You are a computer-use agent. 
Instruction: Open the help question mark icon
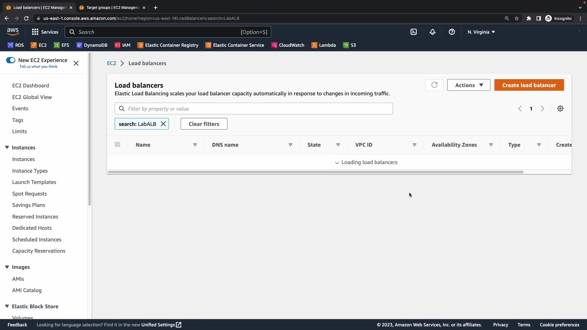point(452,32)
